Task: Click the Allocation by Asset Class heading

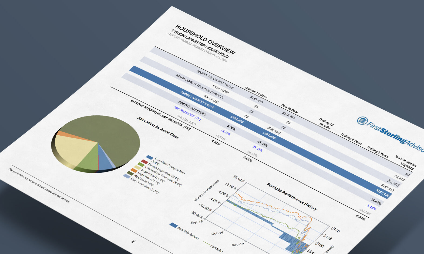Action: [x=158, y=128]
